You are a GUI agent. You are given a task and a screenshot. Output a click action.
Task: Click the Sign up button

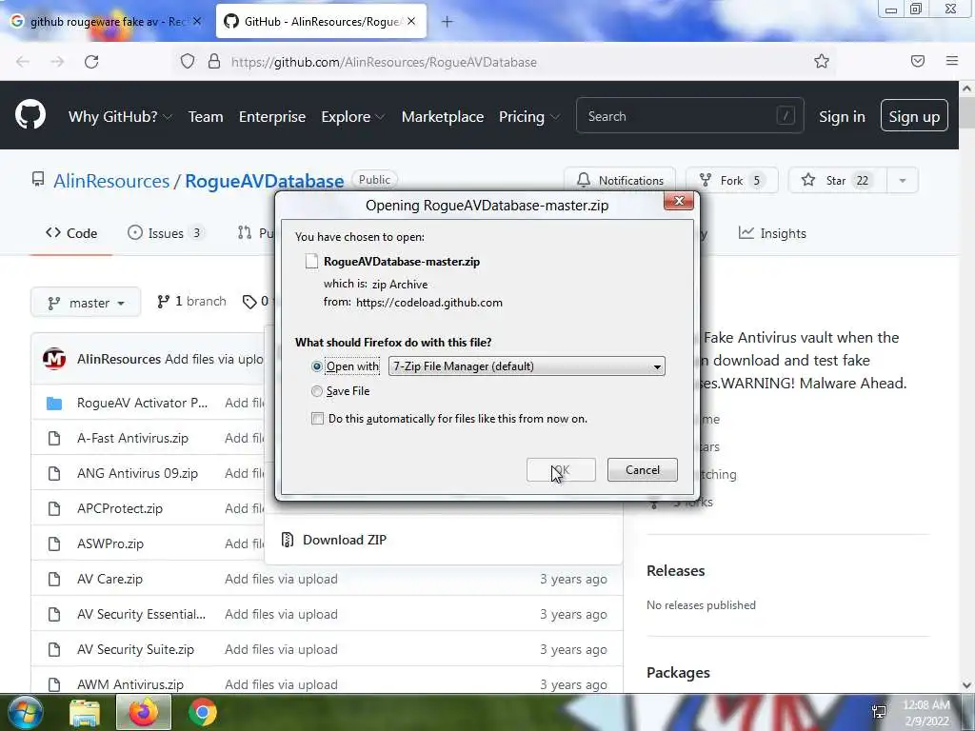[x=914, y=115]
